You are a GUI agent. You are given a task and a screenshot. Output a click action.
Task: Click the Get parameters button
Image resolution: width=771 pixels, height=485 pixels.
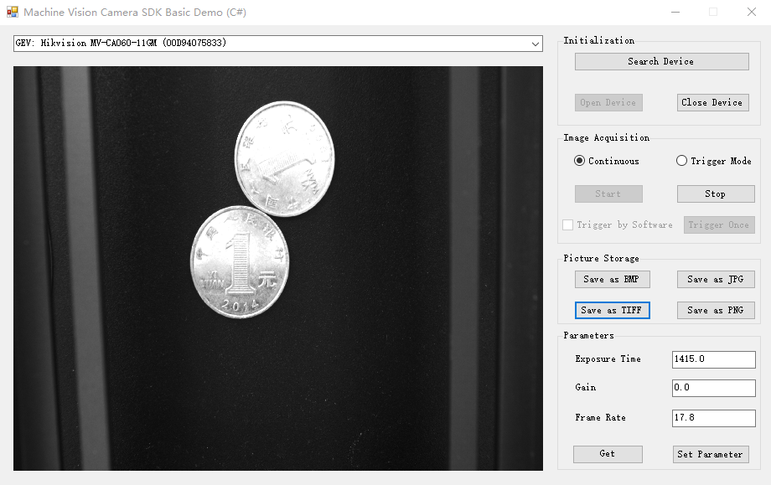tap(608, 454)
